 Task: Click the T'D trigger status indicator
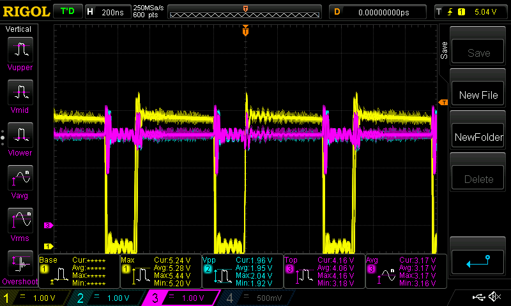[68, 11]
